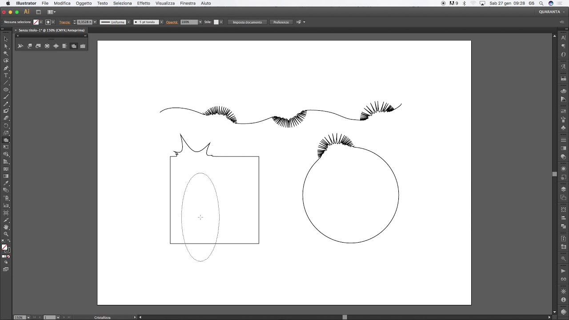
Task: Click the Imposta documento button
Action: (247, 22)
